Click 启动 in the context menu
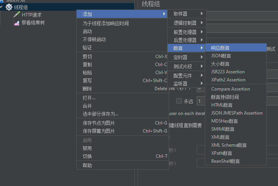The image size is (278, 186). pos(122,31)
